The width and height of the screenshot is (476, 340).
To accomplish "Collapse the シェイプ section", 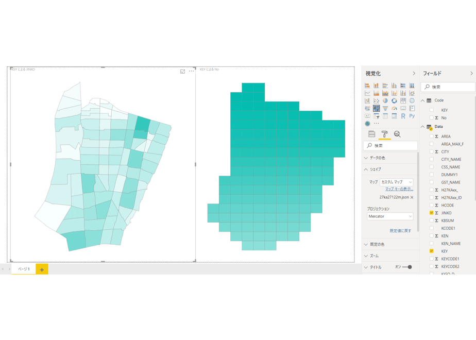I will pyautogui.click(x=390, y=169).
